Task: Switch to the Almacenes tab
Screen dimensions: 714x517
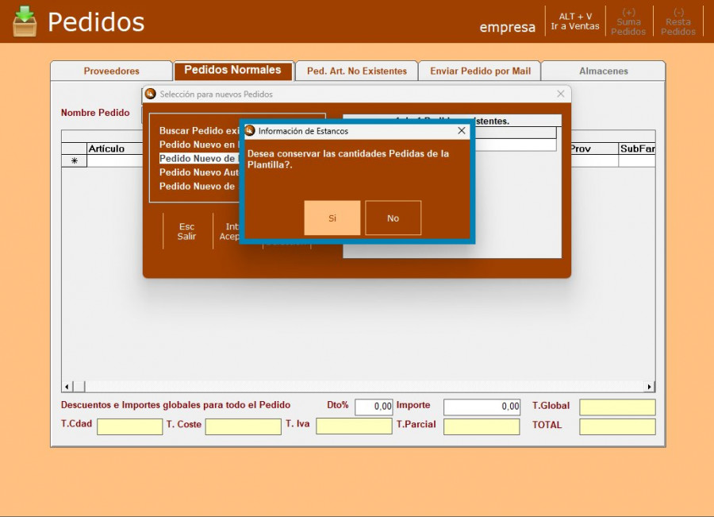Action: (x=603, y=71)
